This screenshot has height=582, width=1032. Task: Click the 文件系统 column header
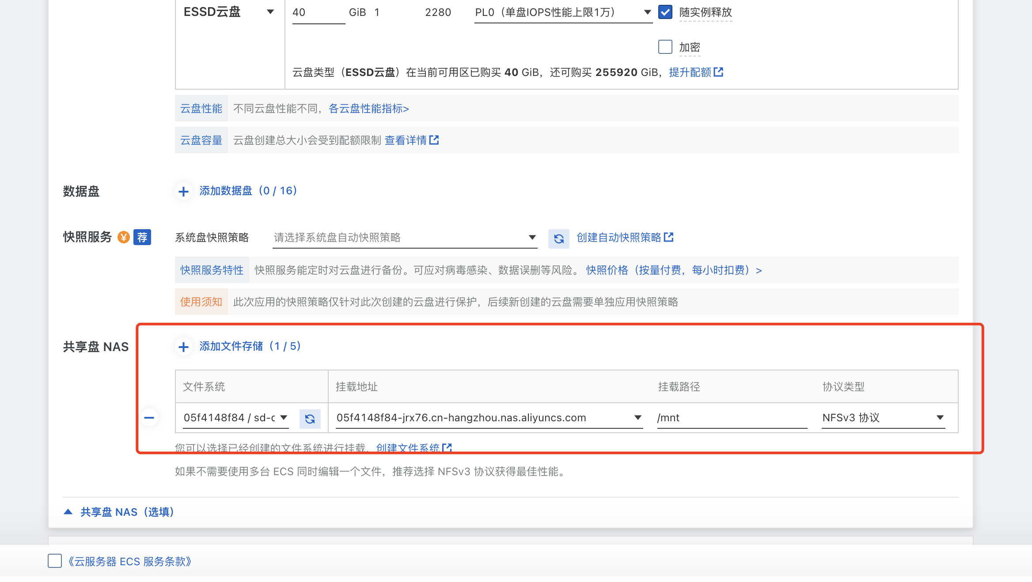tap(204, 387)
